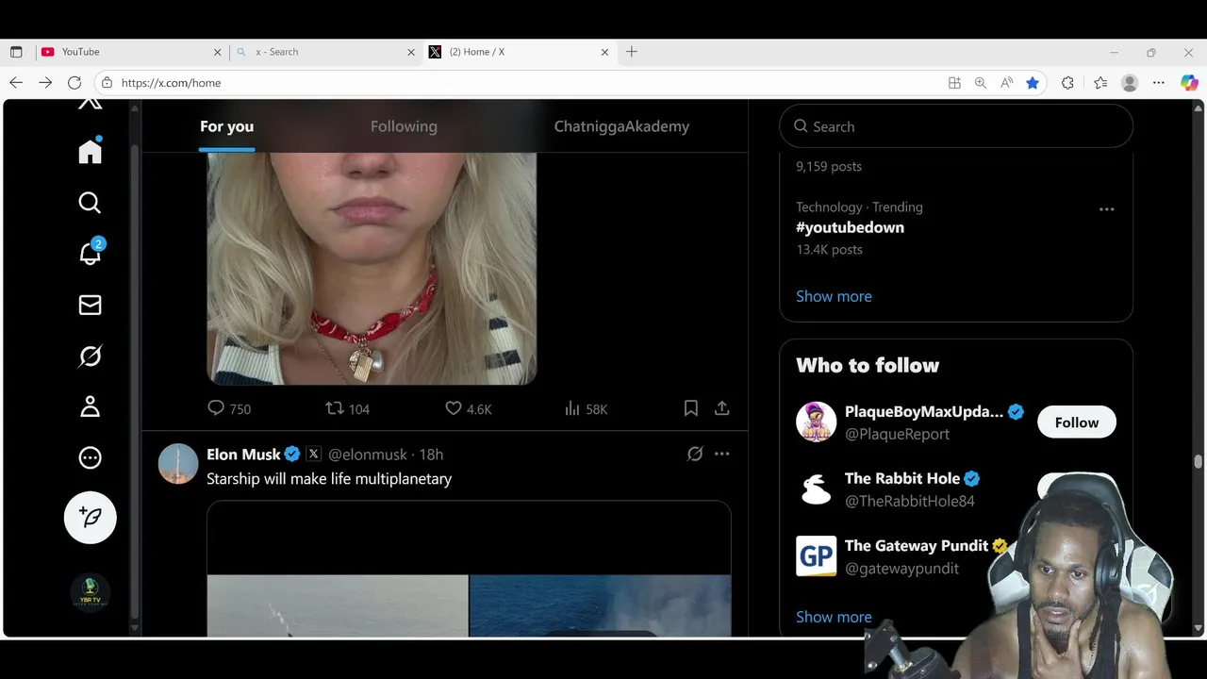This screenshot has width=1207, height=679.
Task: Open Explore search icon in X sidebar
Action: [x=90, y=203]
